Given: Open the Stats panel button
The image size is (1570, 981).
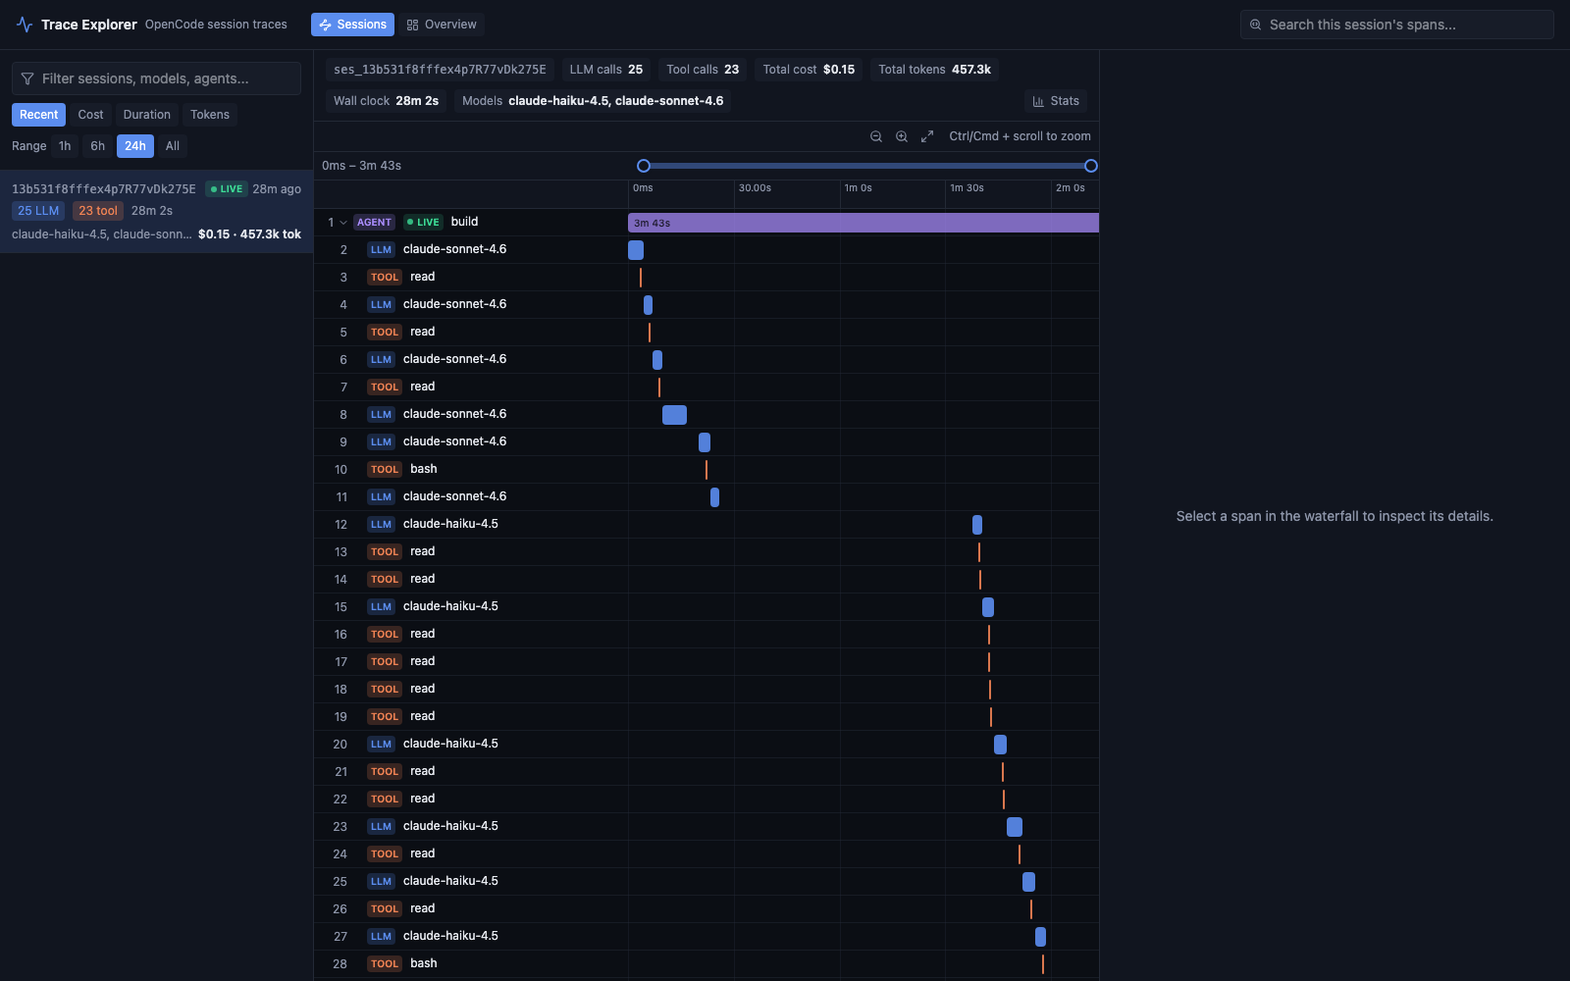Looking at the screenshot, I should pos(1056,101).
